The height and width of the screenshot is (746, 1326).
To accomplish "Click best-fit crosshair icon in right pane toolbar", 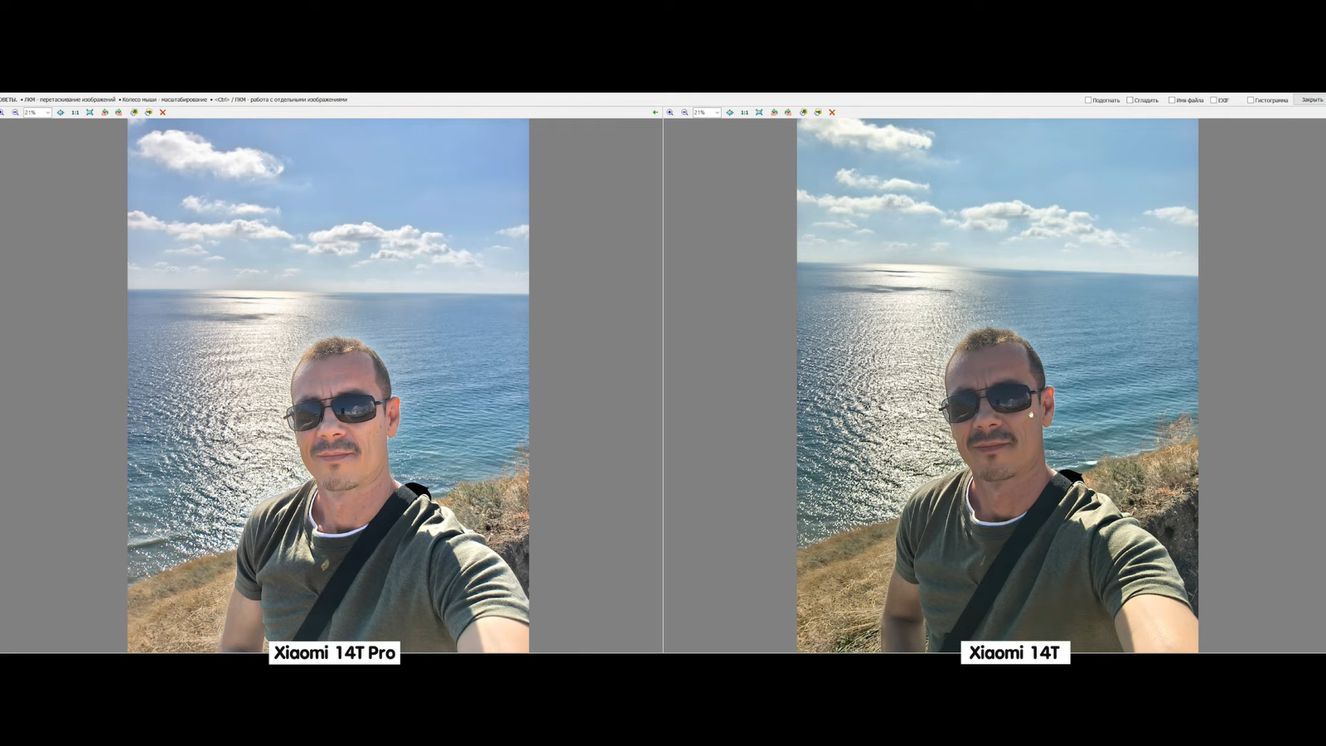I will (x=730, y=113).
